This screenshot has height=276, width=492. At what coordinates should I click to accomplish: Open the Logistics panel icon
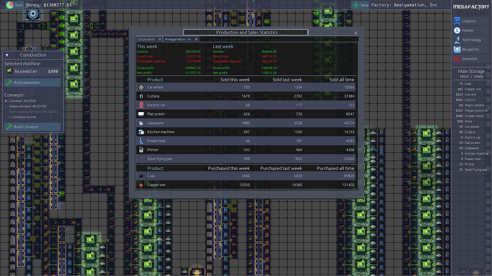tap(457, 21)
